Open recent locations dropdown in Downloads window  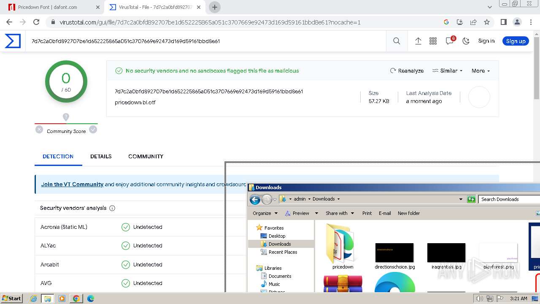(275, 199)
